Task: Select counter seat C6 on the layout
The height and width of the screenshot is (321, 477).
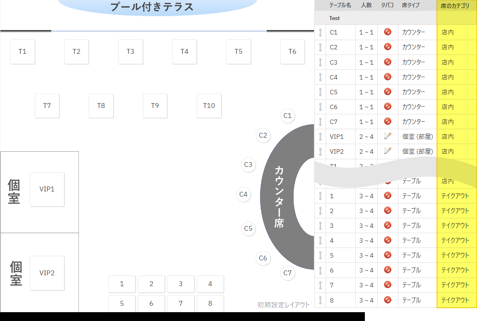Action: point(263,258)
